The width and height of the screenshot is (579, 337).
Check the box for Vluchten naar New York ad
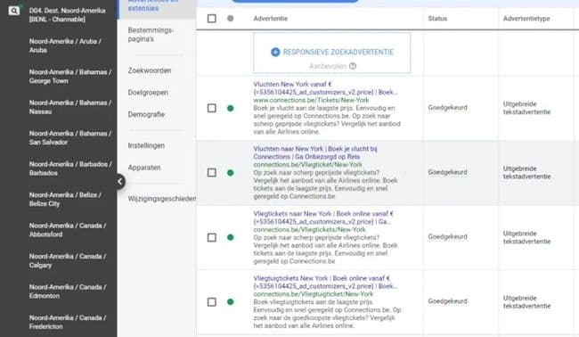pyautogui.click(x=212, y=173)
